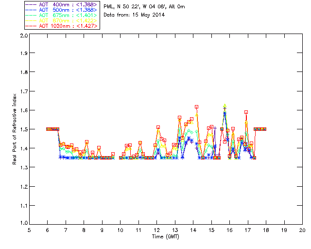Click the 15 x-axis time label
The image size is (311, 249).
pos(211,230)
